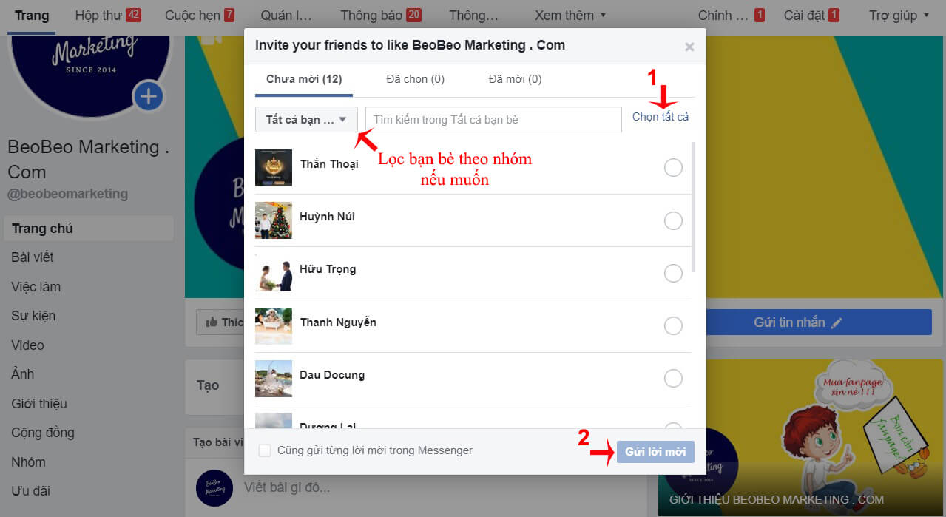Switch to the Đã chọn (0) tab
Image resolution: width=946 pixels, height=517 pixels.
click(415, 79)
